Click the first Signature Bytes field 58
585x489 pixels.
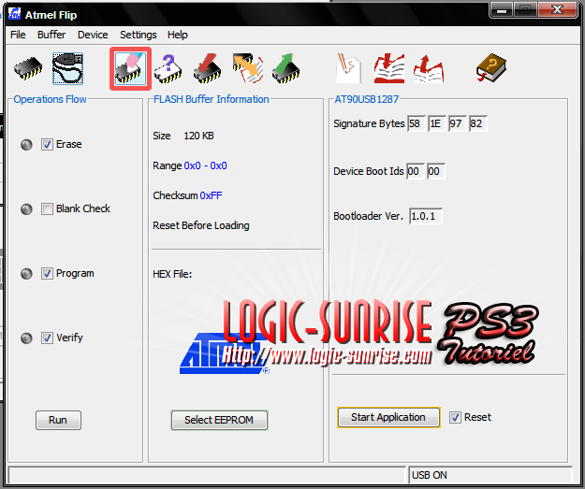click(x=416, y=123)
